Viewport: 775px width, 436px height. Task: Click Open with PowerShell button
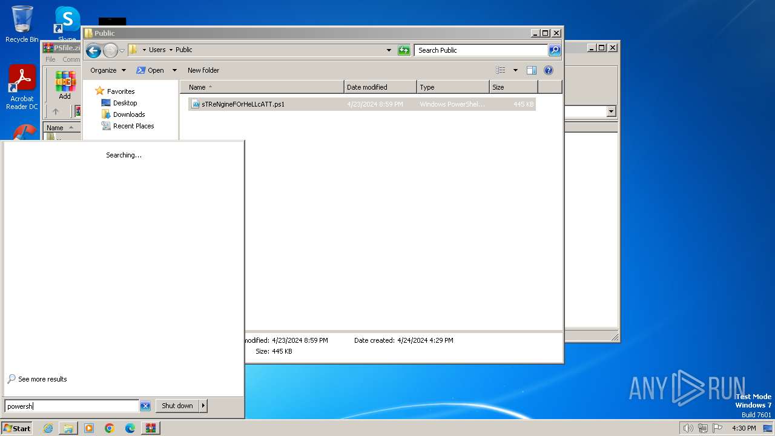pyautogui.click(x=150, y=70)
